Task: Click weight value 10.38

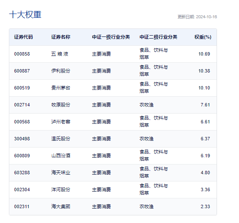Action: pyautogui.click(x=204, y=71)
